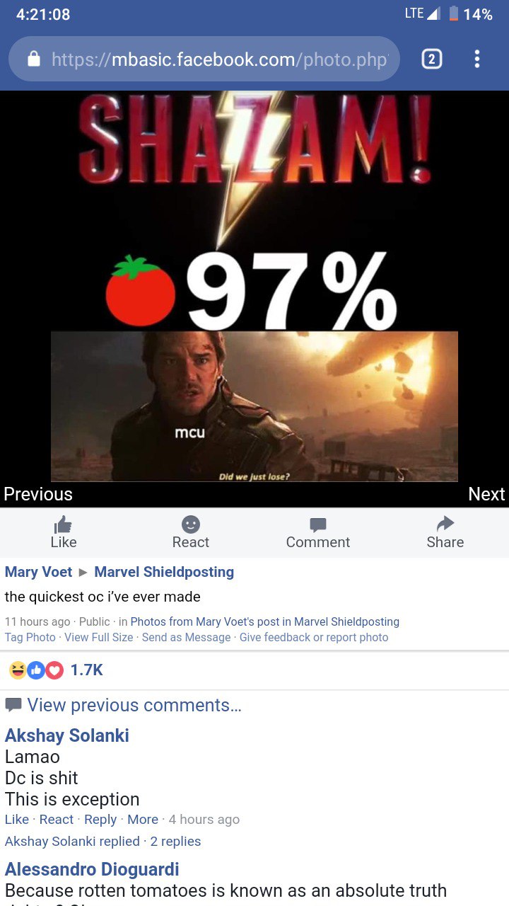This screenshot has height=906, width=509.
Task: Tap the Share arrow icon
Action: (445, 524)
